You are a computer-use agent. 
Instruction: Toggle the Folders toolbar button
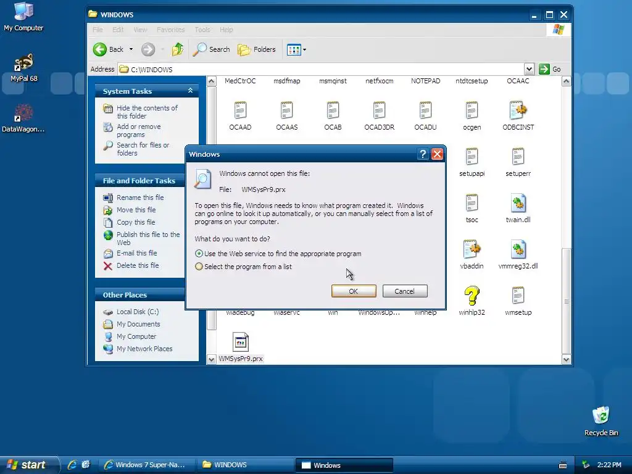click(257, 49)
